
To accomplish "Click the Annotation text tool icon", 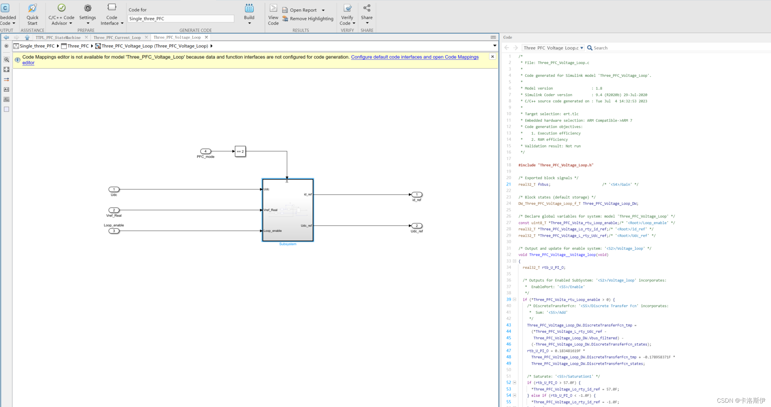I will [6, 90].
